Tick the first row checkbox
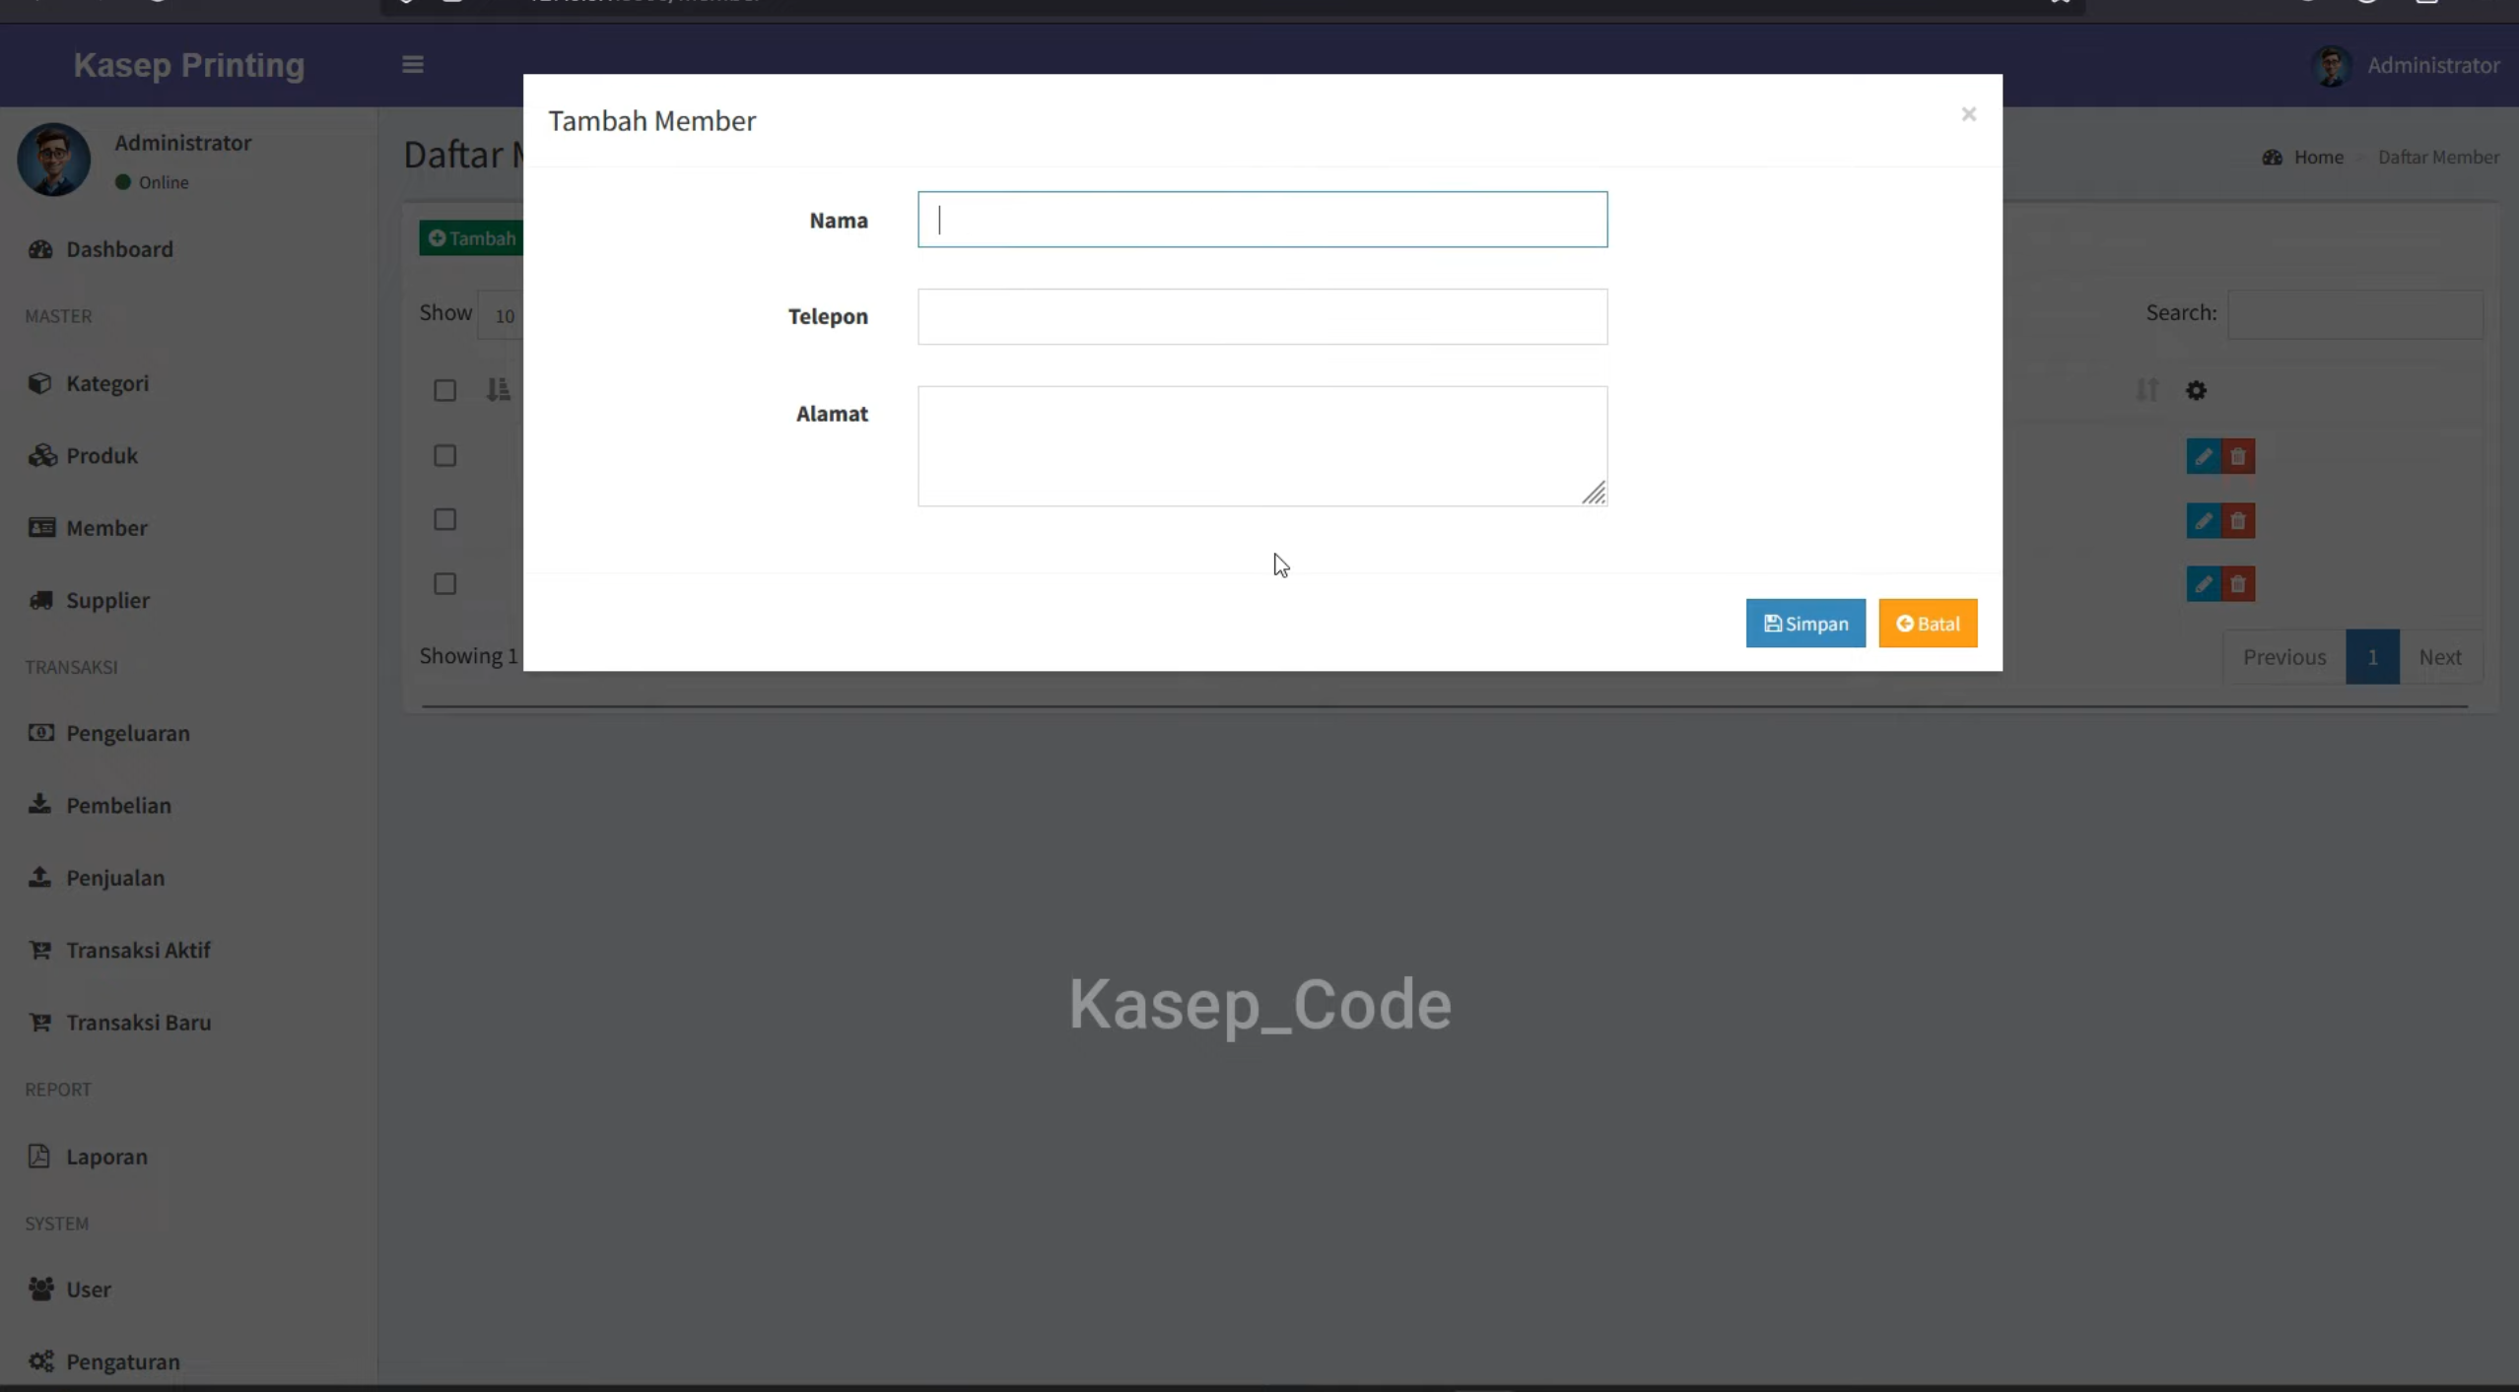Viewport: 2519px width, 1392px height. 444,456
